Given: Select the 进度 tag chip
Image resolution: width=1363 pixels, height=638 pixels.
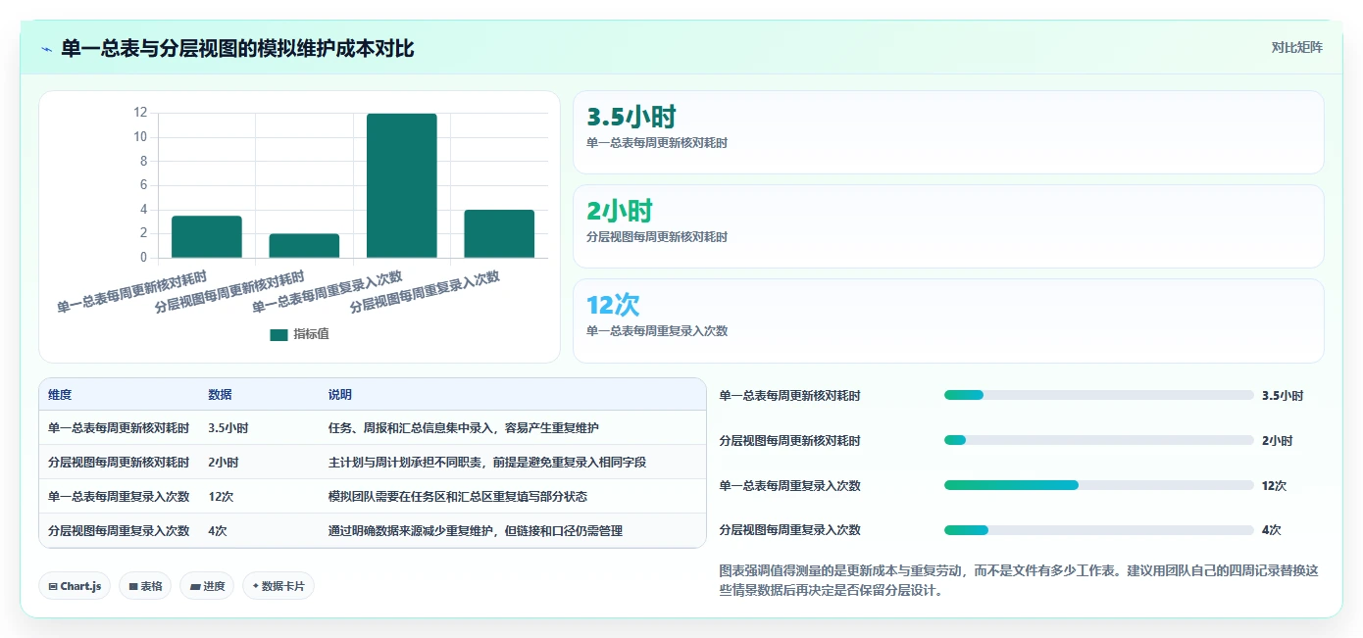Looking at the screenshot, I should [207, 586].
